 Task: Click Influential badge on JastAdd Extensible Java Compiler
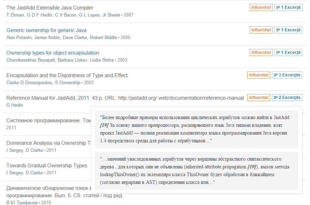coord(261,7)
